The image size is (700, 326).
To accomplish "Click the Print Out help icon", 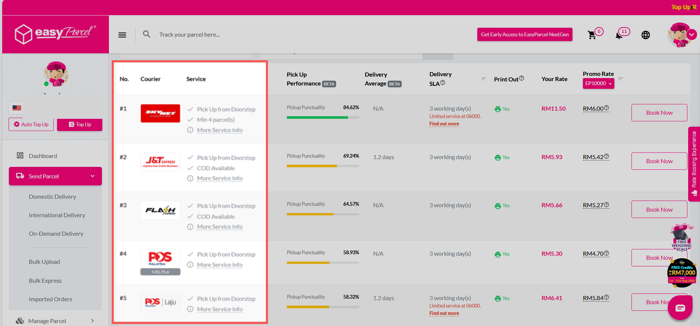I will point(521,78).
